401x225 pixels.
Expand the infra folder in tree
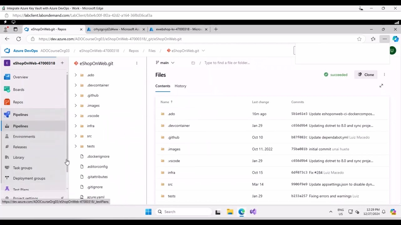tap(76, 126)
